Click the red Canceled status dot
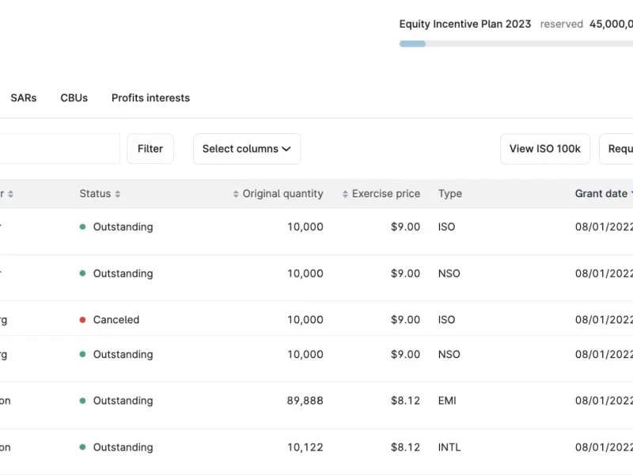Image resolution: width=633 pixels, height=475 pixels. click(83, 320)
